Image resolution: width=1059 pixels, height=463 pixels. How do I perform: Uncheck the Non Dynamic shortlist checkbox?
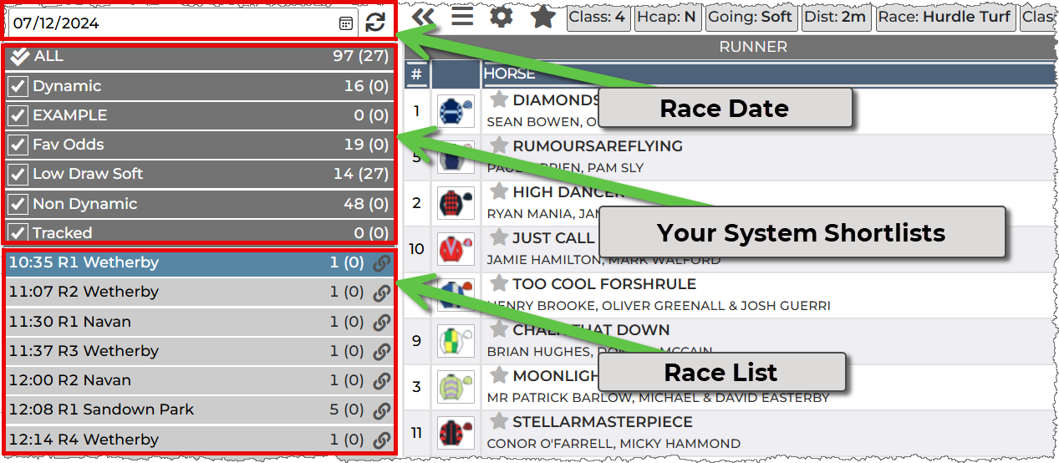[18, 204]
